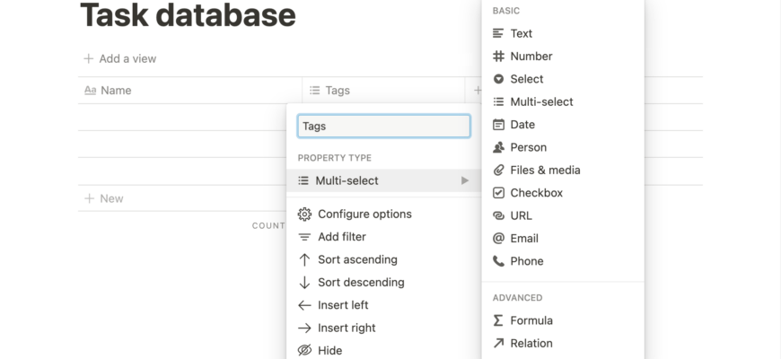Click the Tags property name field
Screen dimensions: 781x359
(383, 127)
